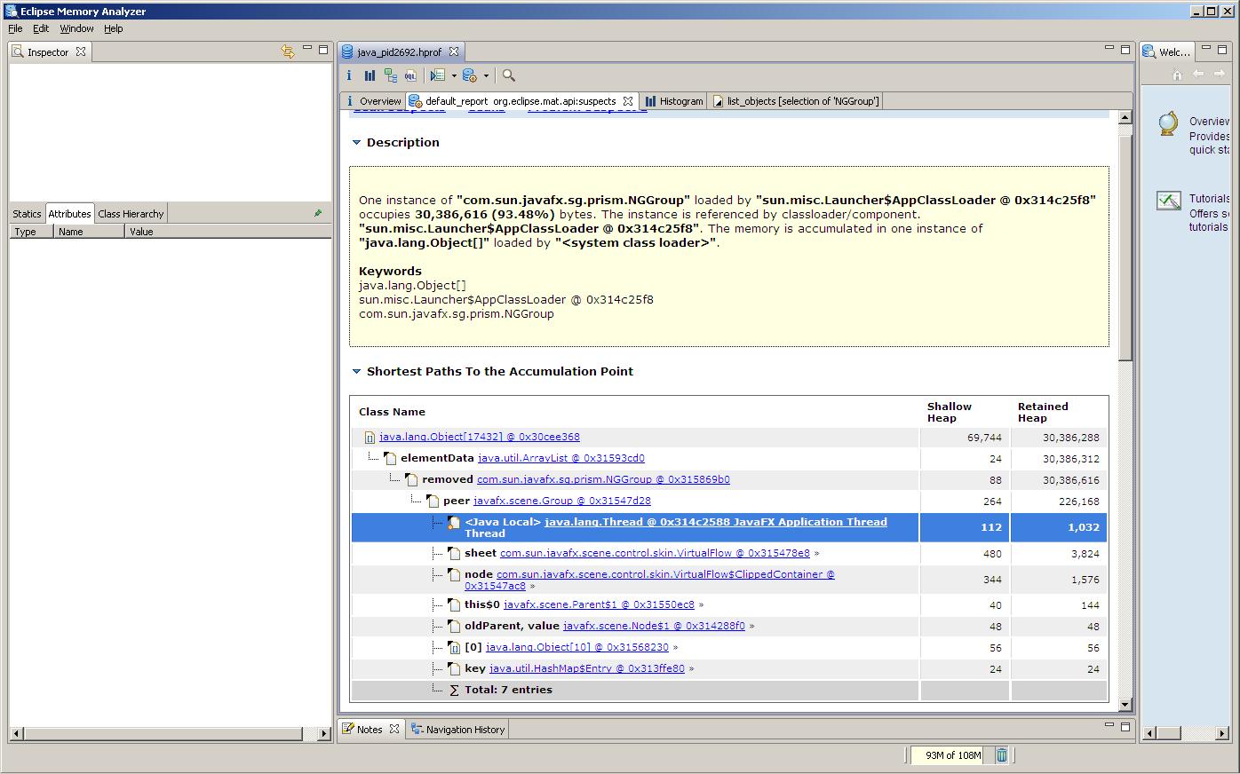The height and width of the screenshot is (774, 1240).
Task: Pin the Inspector tab with green pin
Action: [318, 213]
